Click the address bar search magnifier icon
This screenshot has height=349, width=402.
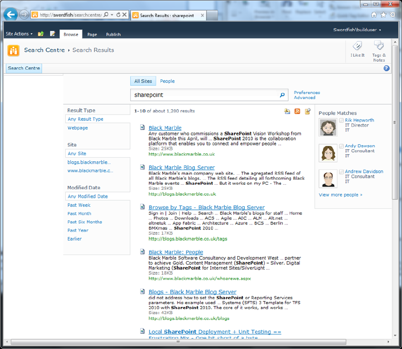coord(106,15)
